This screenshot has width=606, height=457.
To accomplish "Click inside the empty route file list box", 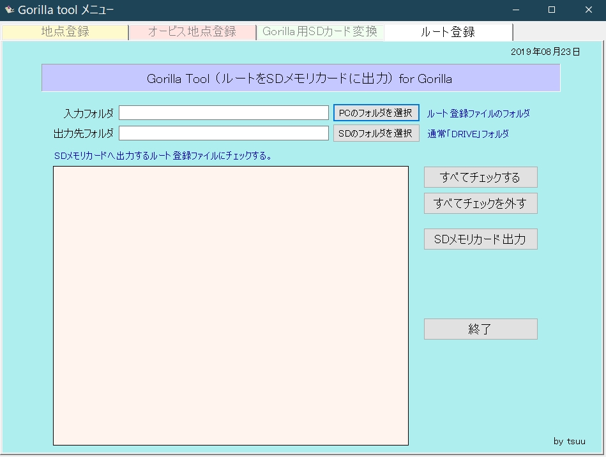I will click(x=231, y=306).
